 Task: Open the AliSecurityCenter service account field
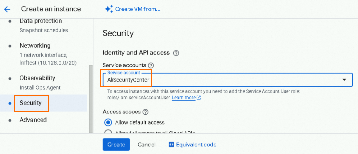click(218, 80)
